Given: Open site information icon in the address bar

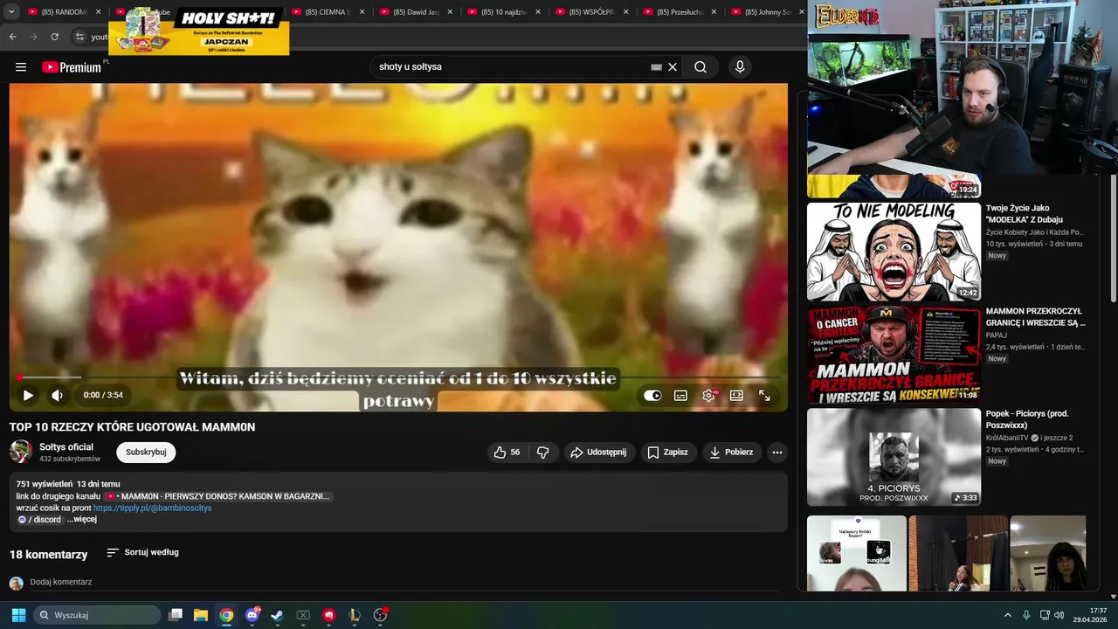Looking at the screenshot, I should [x=79, y=37].
